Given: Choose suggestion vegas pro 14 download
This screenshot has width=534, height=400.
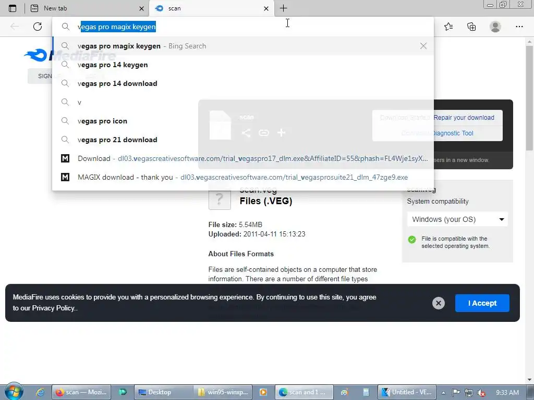Looking at the screenshot, I should point(243,83).
